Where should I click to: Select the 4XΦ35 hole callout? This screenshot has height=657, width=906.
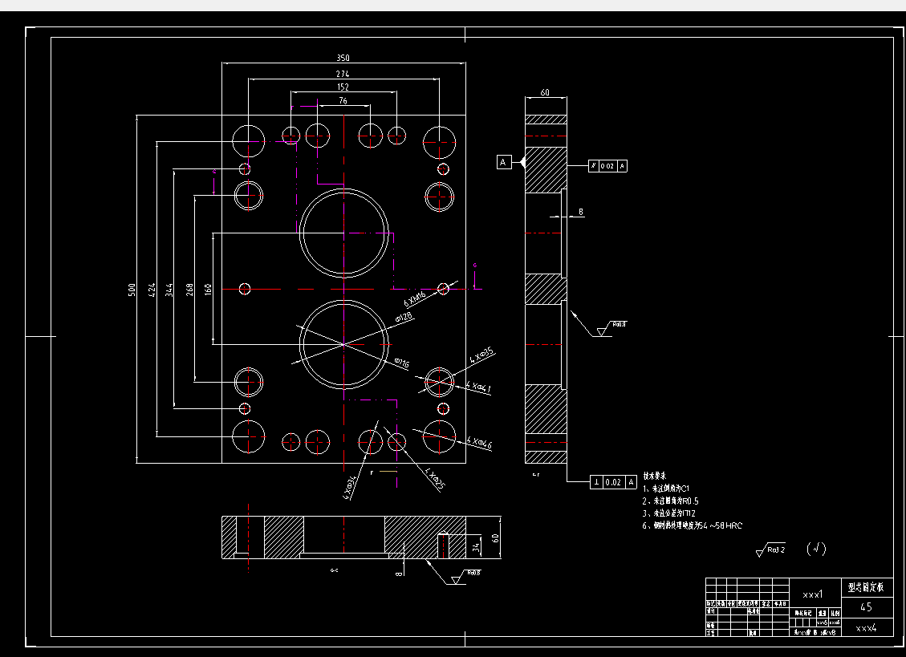pyautogui.click(x=481, y=355)
